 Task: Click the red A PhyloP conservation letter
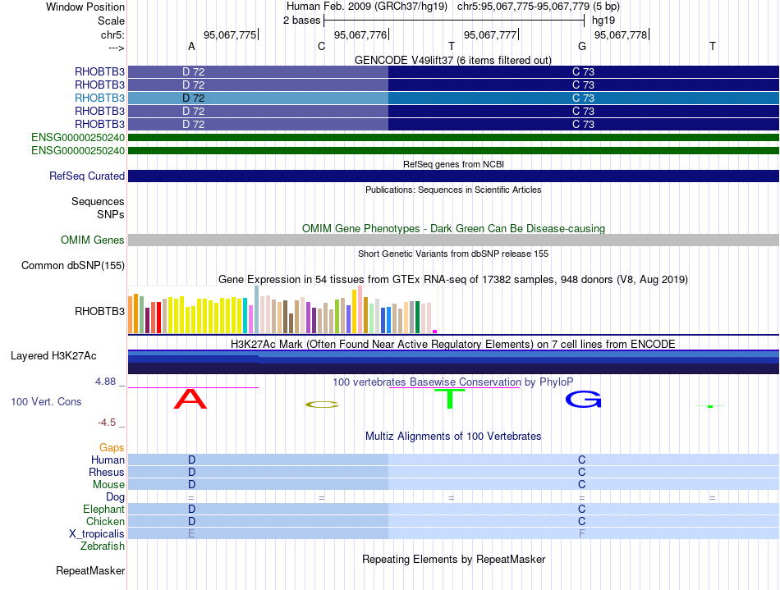190,399
